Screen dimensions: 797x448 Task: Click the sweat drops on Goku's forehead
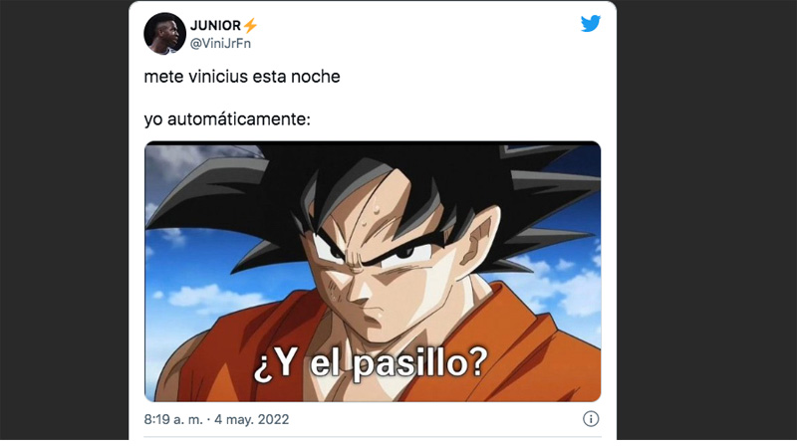tap(371, 216)
